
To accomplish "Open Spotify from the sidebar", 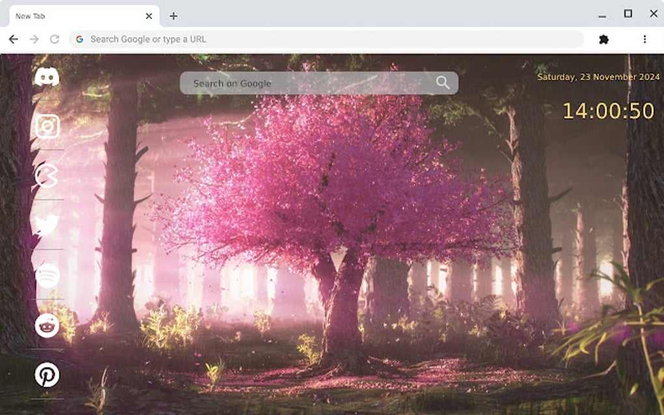I will [46, 274].
